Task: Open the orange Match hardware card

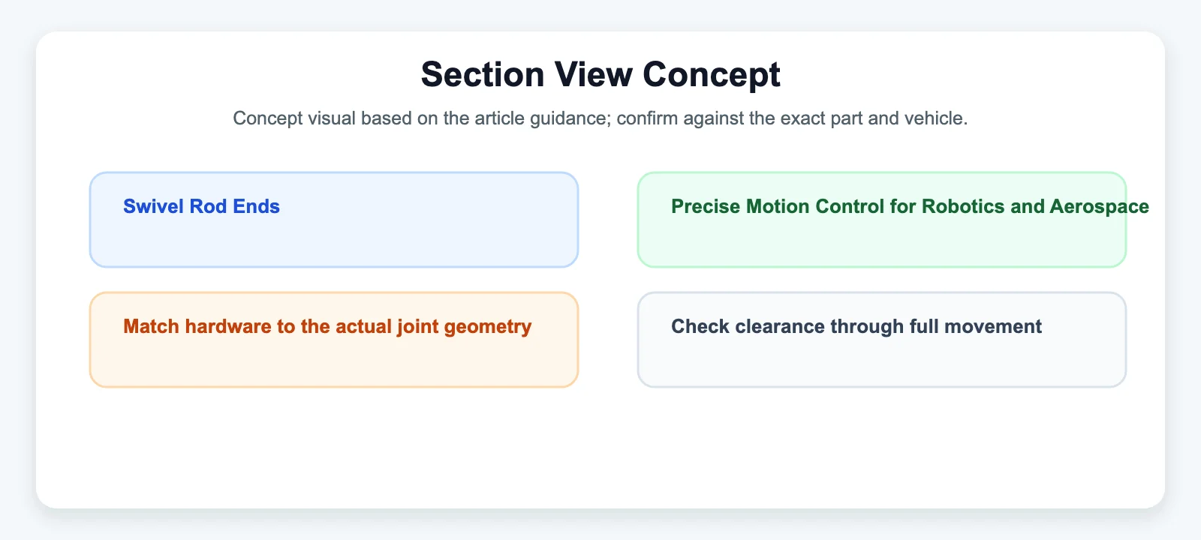Action: (x=334, y=340)
